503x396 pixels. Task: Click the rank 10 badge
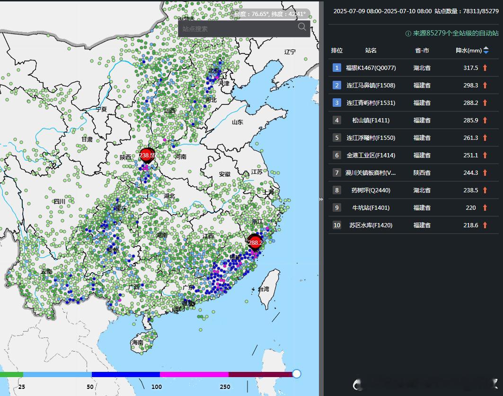pos(337,225)
